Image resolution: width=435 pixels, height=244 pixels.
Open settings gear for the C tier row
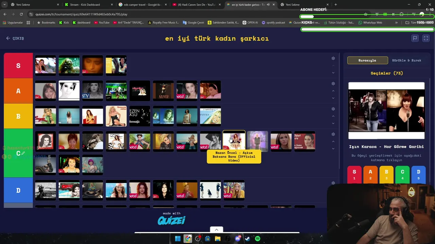tap(333, 134)
